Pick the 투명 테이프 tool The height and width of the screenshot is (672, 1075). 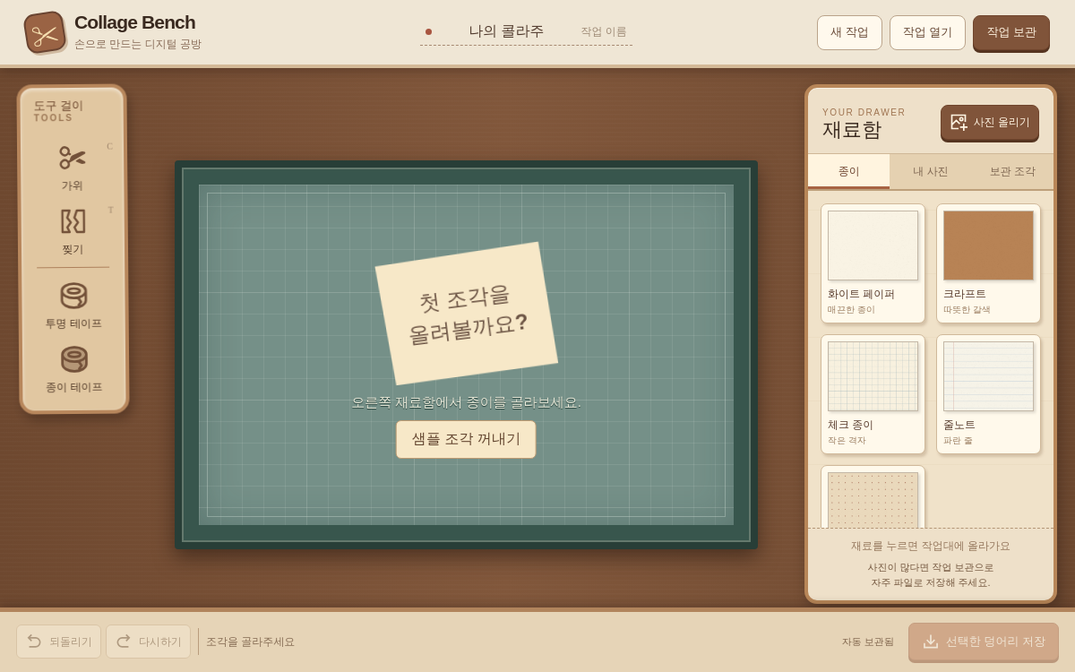pos(73,305)
